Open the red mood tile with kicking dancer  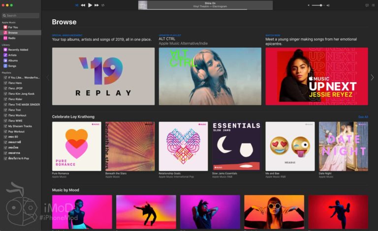338,212
